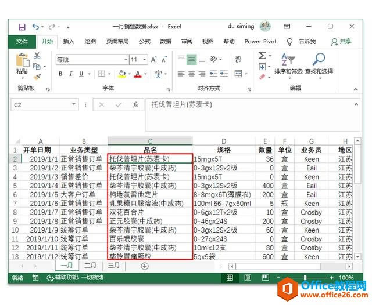Switch to Page Break Preview icon
Viewport: 372px width, 305px height.
(x=265, y=277)
